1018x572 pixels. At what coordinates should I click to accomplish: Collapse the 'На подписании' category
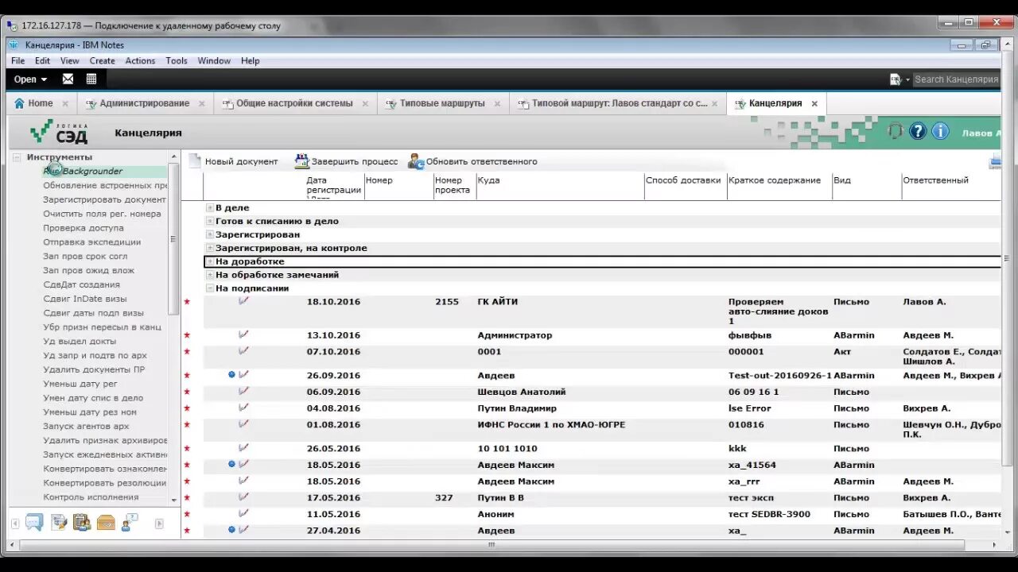click(210, 288)
